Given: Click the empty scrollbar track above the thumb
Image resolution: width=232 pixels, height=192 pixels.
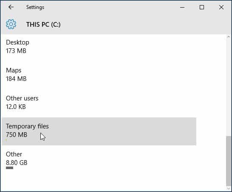Looking at the screenshot, I should click(229, 87).
